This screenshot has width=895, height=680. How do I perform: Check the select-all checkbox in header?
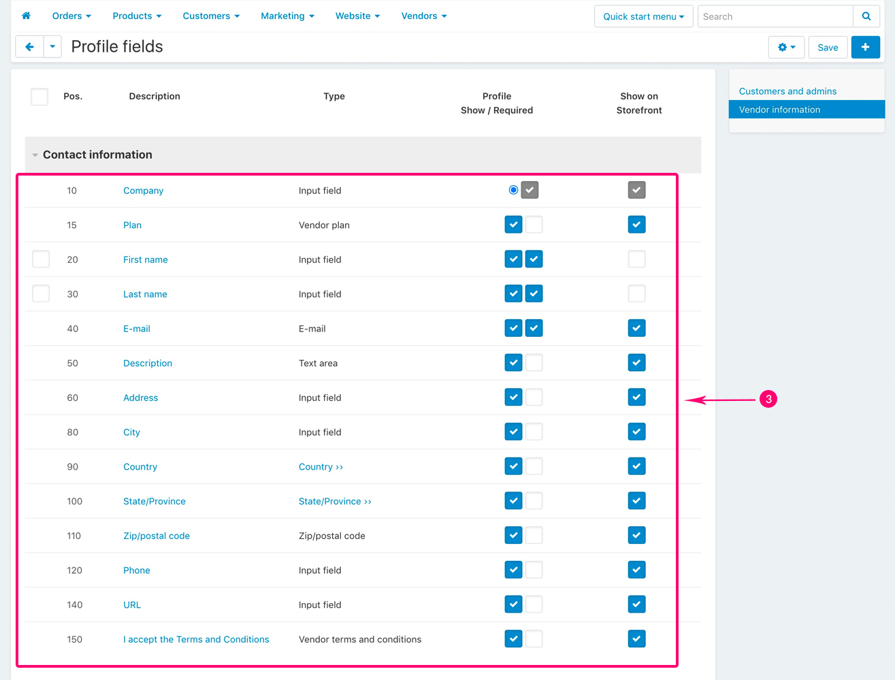pyautogui.click(x=39, y=97)
